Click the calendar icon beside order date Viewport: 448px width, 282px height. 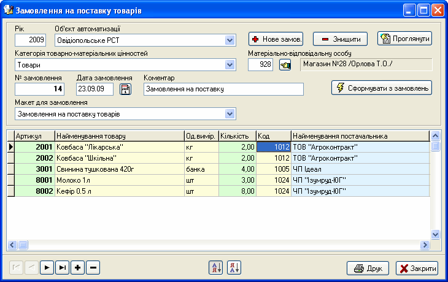(x=125, y=90)
